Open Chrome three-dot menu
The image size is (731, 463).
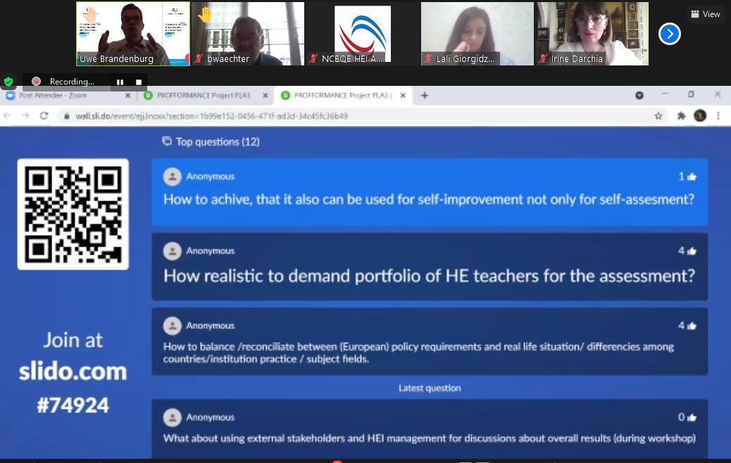tap(718, 116)
